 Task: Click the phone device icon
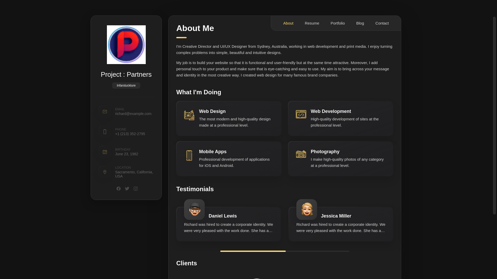pos(105,132)
